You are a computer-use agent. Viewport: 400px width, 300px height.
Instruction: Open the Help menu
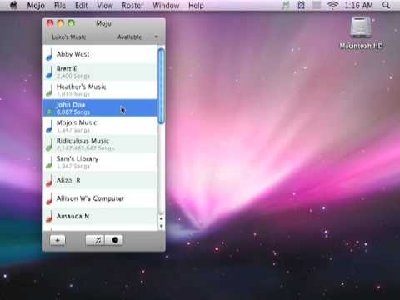click(196, 6)
